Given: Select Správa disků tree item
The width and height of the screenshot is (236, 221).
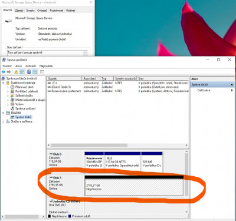Looking at the screenshot, I should coord(23,117).
